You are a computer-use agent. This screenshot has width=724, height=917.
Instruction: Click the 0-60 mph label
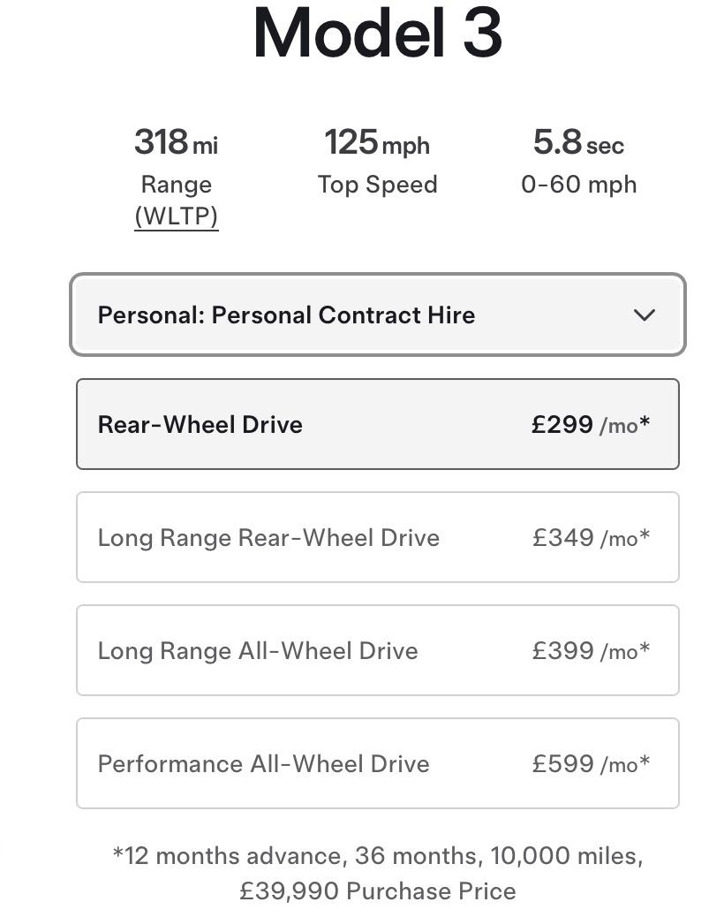[x=578, y=185]
